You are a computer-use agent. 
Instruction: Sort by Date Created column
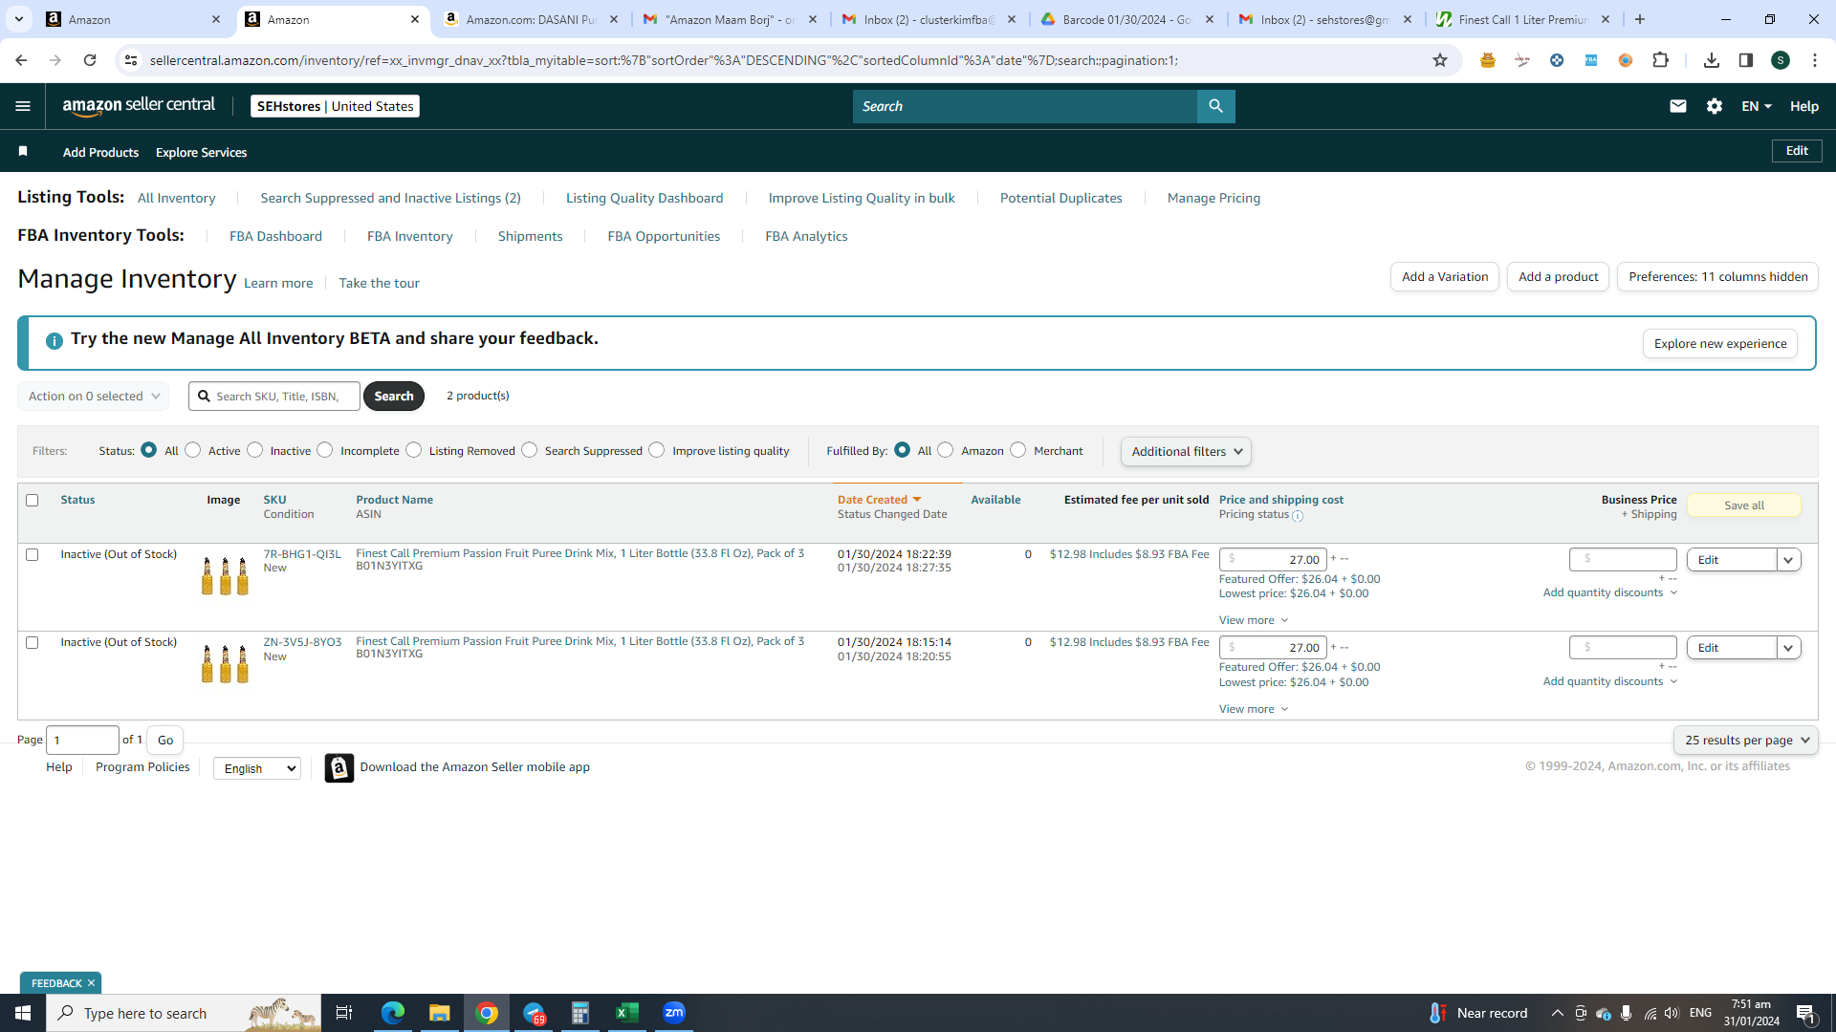879,500
